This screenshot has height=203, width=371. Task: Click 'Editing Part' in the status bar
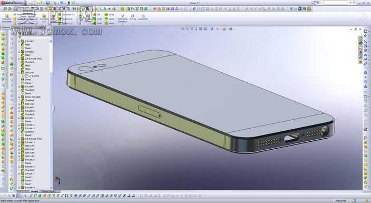coord(340,201)
